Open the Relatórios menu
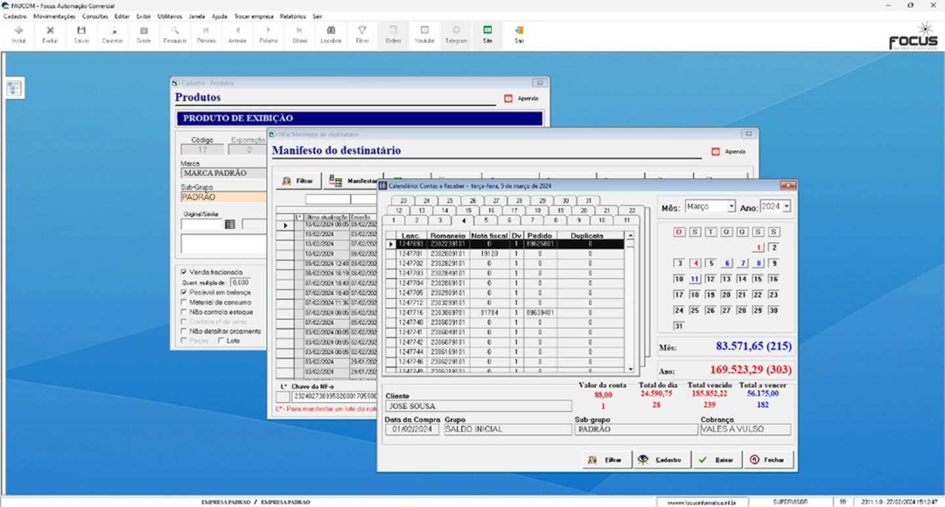The height and width of the screenshot is (507, 945). coord(293,16)
